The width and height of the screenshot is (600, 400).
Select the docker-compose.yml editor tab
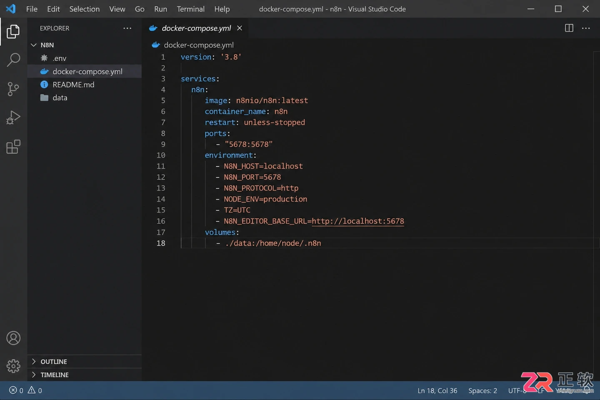coord(196,28)
